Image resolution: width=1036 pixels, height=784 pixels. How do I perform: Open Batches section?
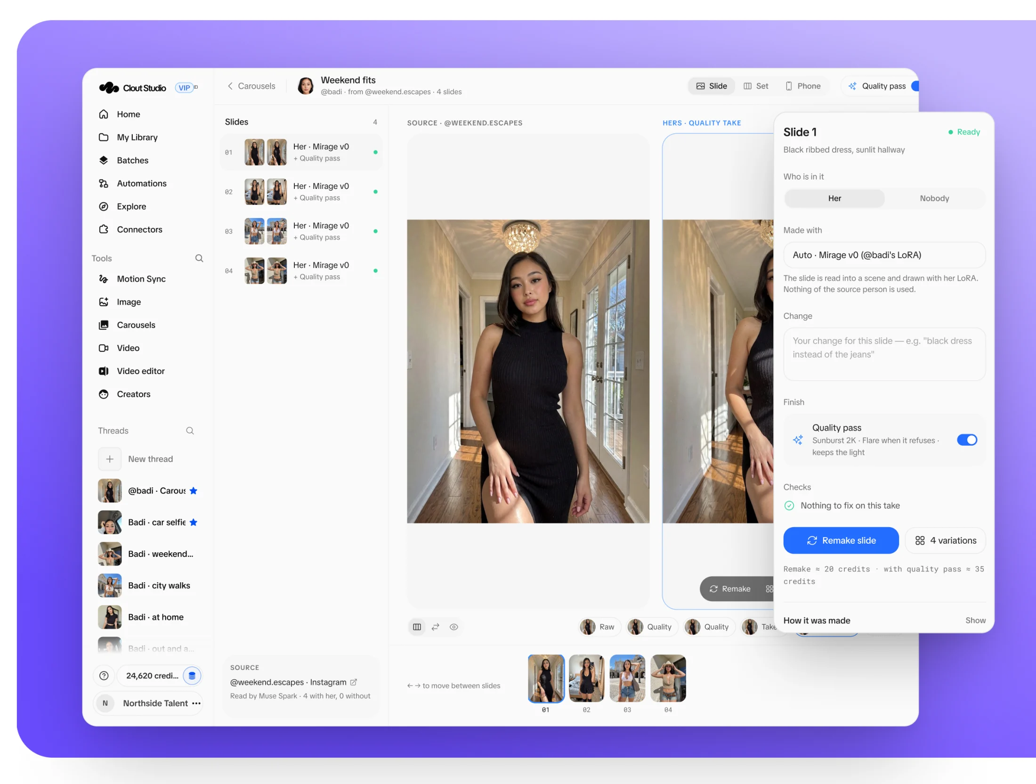tap(132, 160)
